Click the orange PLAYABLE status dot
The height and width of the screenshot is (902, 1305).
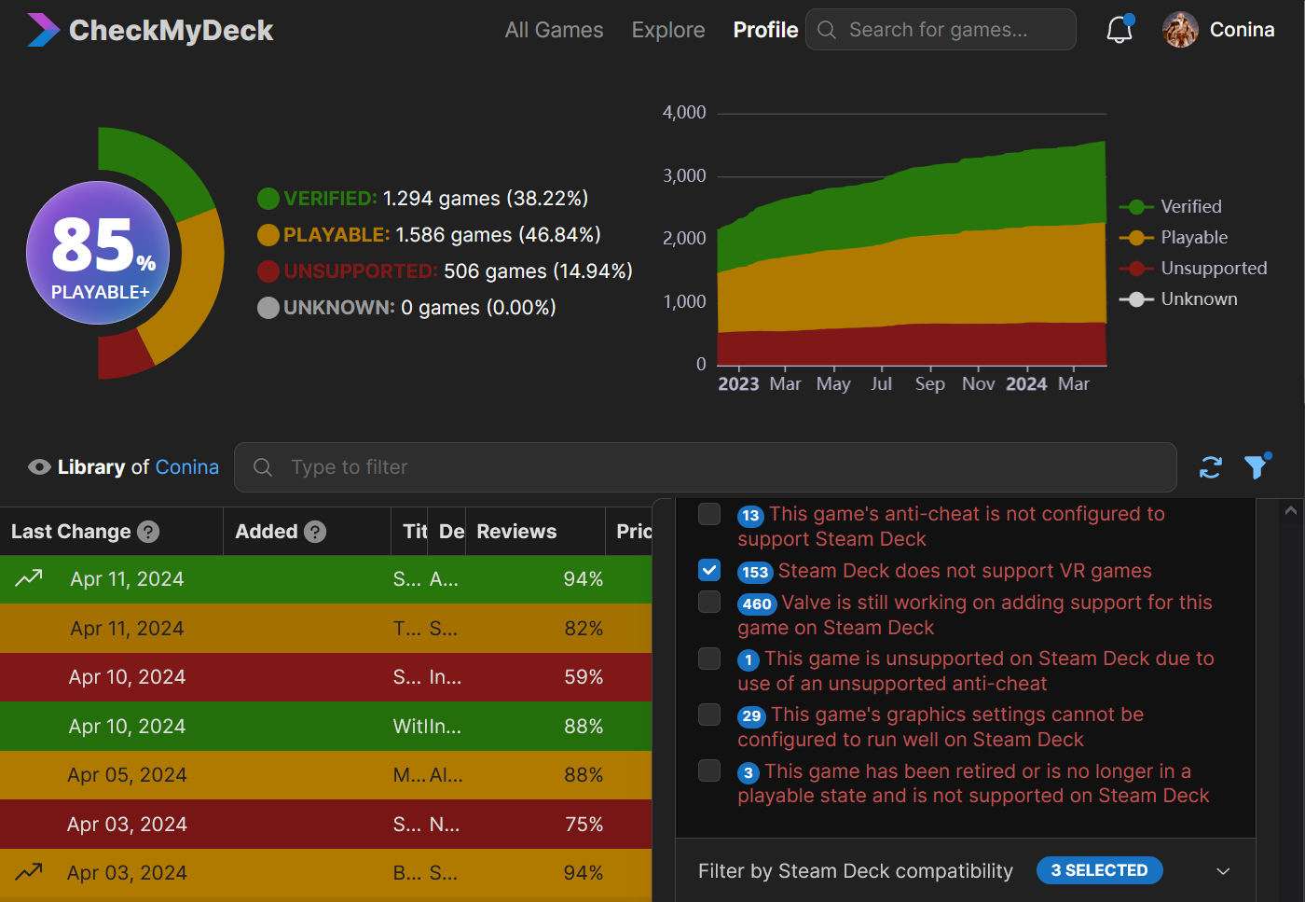coord(268,235)
